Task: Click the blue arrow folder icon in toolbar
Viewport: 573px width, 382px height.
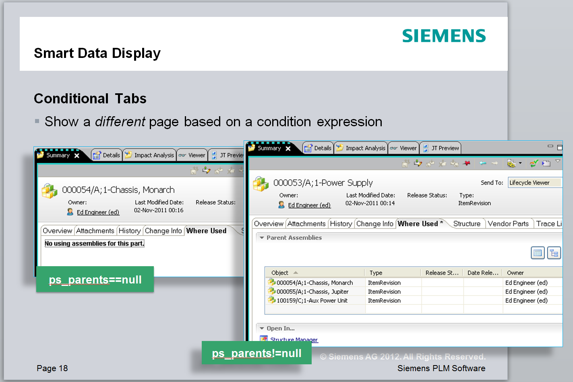Action: click(546, 163)
